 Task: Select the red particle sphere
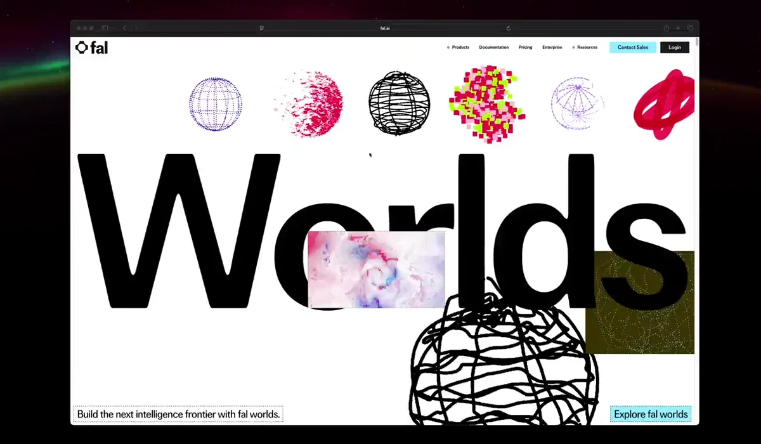point(309,103)
